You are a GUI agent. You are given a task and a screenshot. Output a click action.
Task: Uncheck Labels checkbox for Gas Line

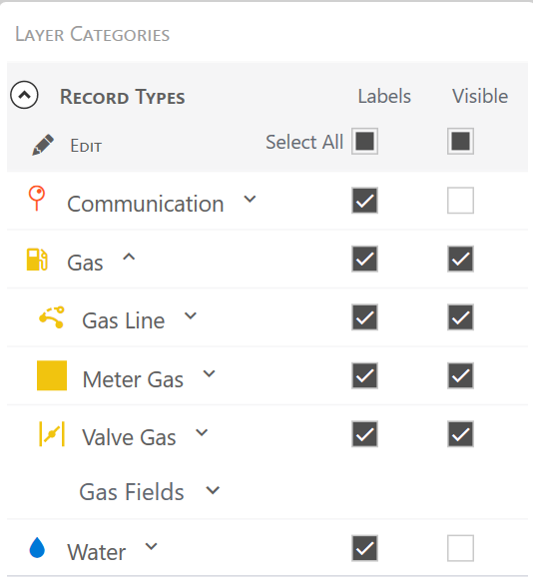[x=364, y=317]
